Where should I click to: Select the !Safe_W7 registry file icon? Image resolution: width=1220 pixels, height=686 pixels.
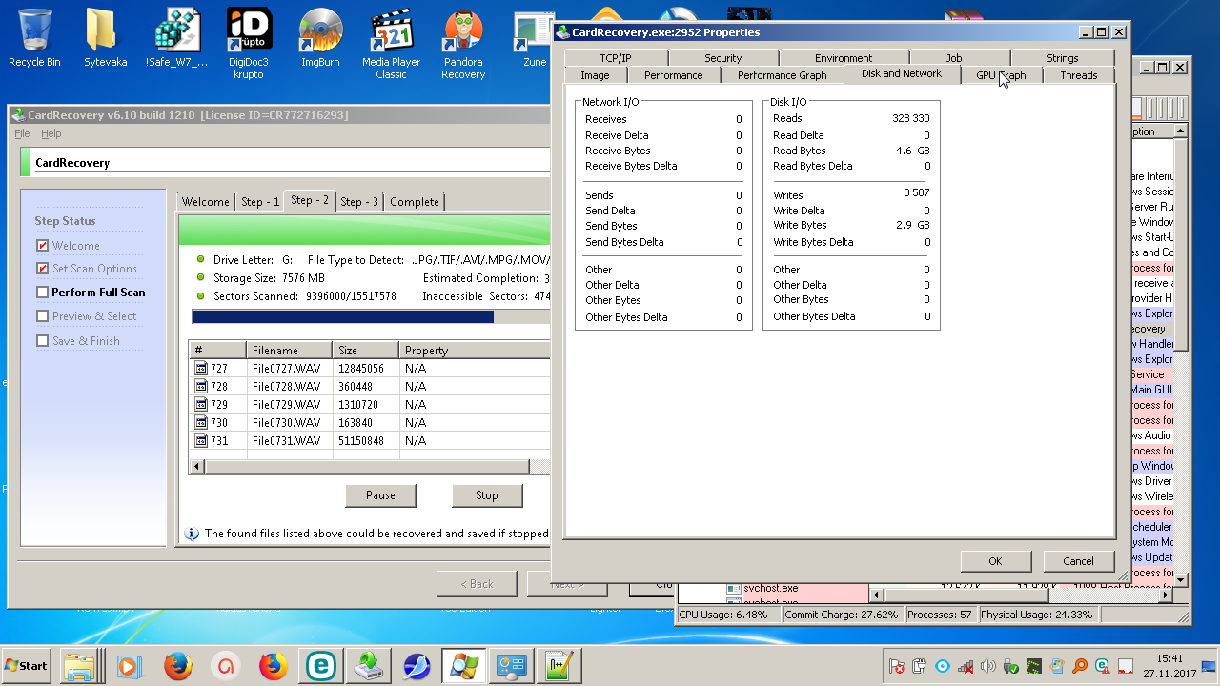[176, 38]
